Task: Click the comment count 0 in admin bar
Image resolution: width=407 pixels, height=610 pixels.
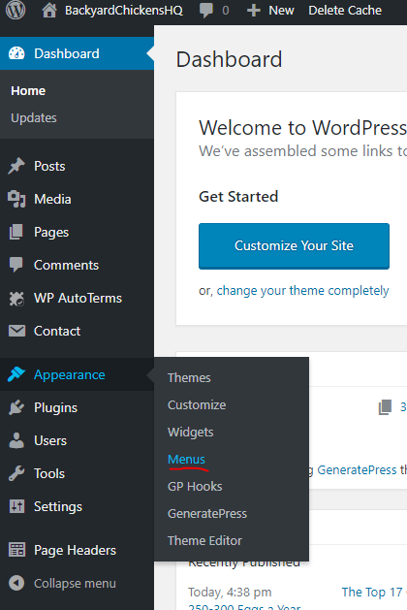Action: point(226,11)
